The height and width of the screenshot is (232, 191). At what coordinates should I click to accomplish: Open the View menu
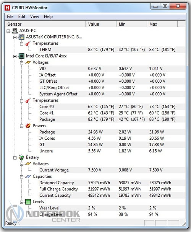point(34,16)
